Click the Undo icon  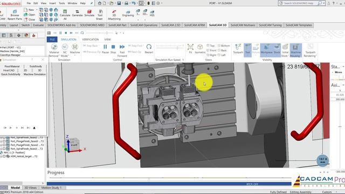click(x=133, y=3)
